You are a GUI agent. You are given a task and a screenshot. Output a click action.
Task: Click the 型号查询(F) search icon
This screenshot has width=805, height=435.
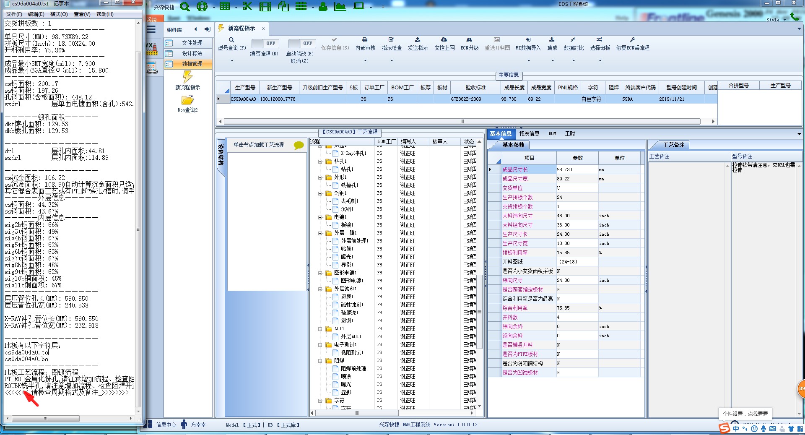pyautogui.click(x=231, y=40)
